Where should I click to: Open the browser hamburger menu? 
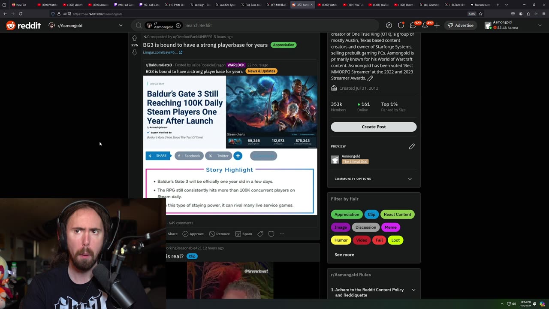tap(544, 14)
